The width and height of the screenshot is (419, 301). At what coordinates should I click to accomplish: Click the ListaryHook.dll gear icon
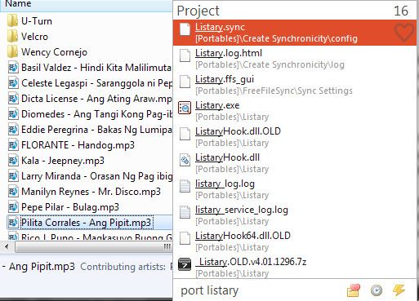185,160
